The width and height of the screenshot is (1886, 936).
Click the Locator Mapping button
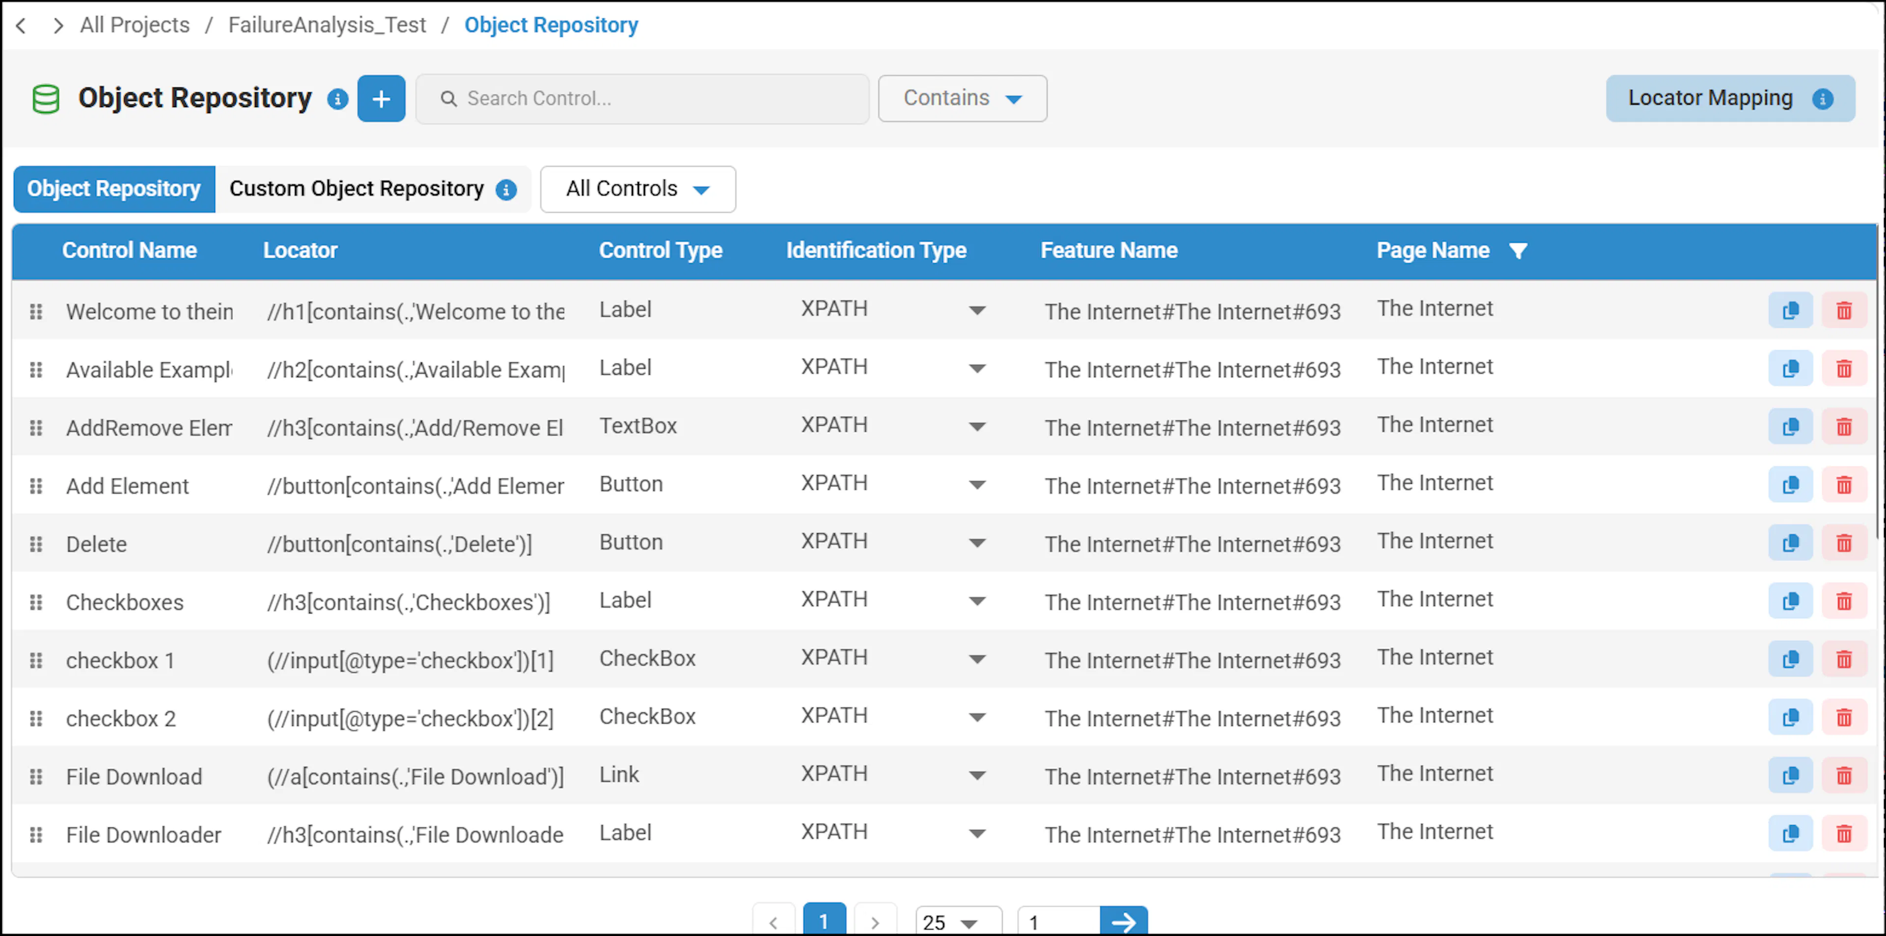(1730, 98)
